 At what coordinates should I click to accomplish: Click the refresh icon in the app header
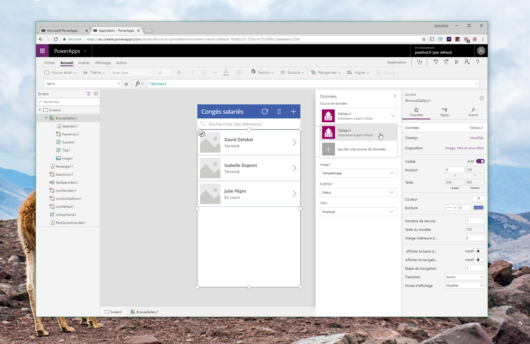tap(265, 112)
